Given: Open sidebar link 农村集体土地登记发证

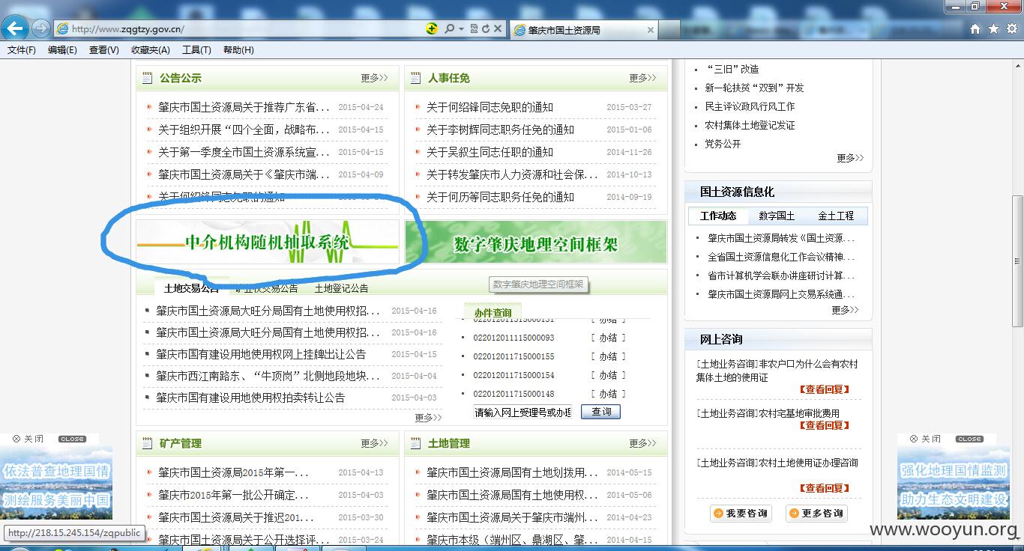Looking at the screenshot, I should [750, 125].
